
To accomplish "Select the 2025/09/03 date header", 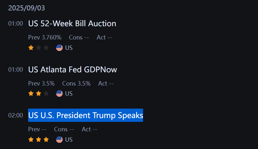I will (27, 8).
